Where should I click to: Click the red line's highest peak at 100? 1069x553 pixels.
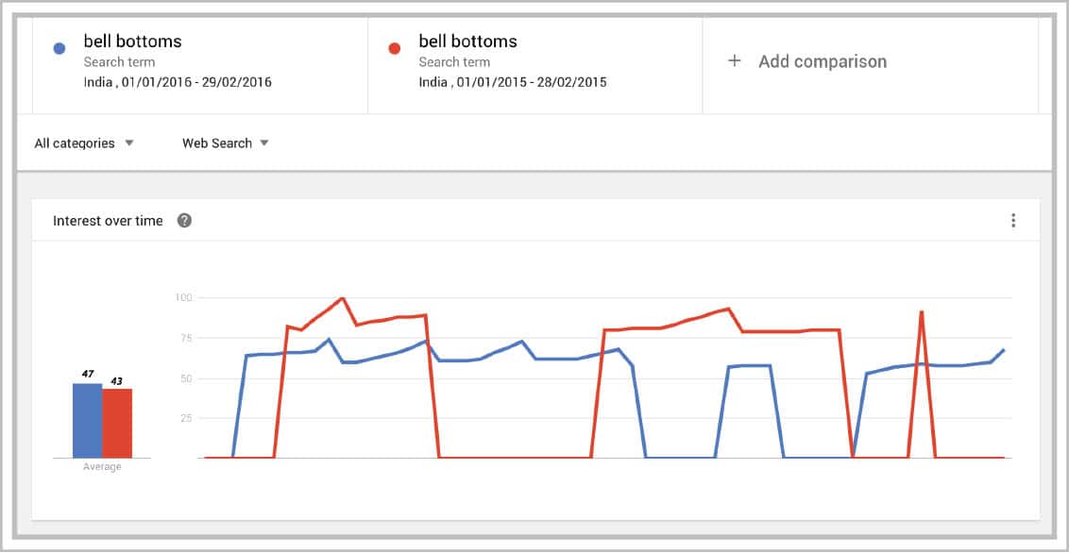pyautogui.click(x=342, y=298)
